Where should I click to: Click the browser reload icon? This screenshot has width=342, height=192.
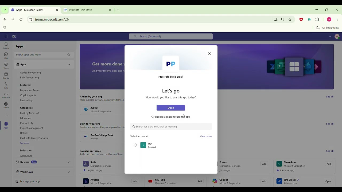pos(21,19)
